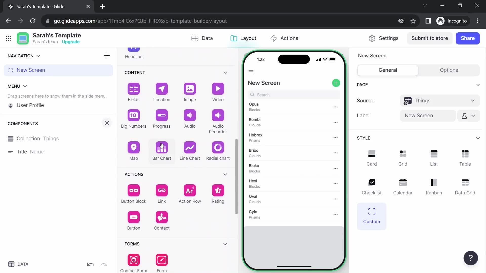Switch to the Options tab in New Screen
This screenshot has width=486, height=273.
[x=449, y=70]
